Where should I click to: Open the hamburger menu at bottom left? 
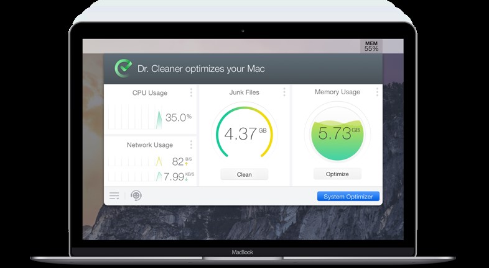(114, 196)
